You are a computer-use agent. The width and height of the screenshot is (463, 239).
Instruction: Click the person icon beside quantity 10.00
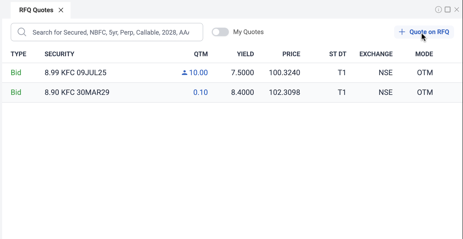184,73
